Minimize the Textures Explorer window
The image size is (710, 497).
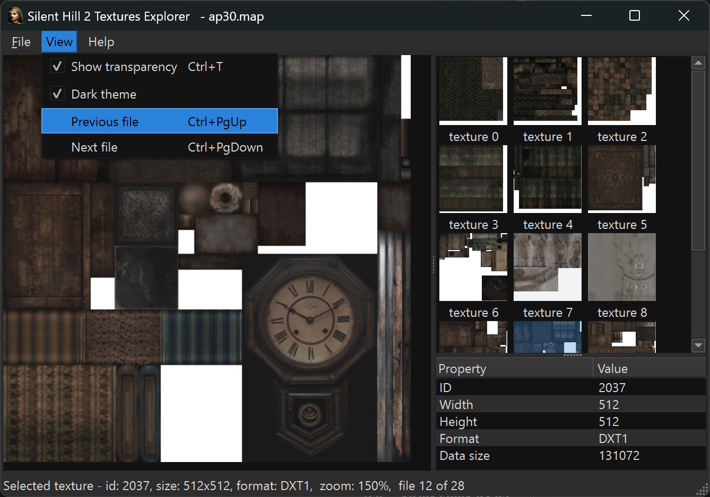[x=586, y=16]
